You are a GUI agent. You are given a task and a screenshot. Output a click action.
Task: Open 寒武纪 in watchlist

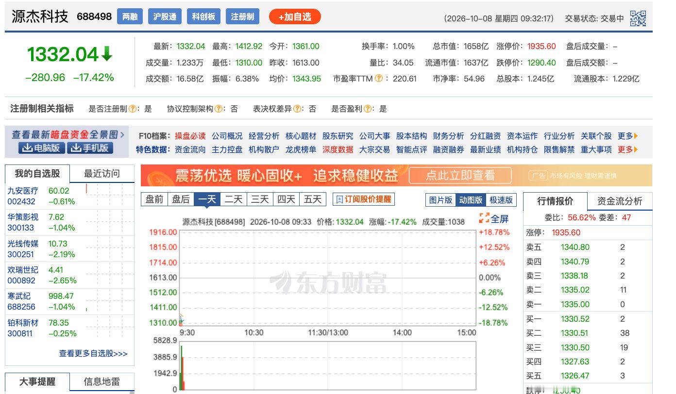point(19,296)
